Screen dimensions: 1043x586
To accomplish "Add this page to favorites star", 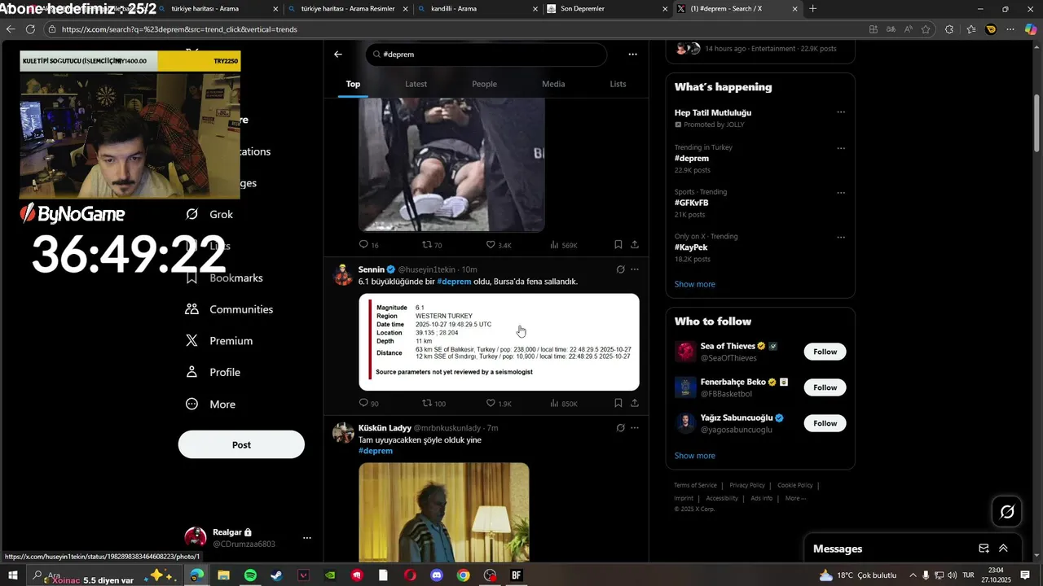I will [926, 29].
